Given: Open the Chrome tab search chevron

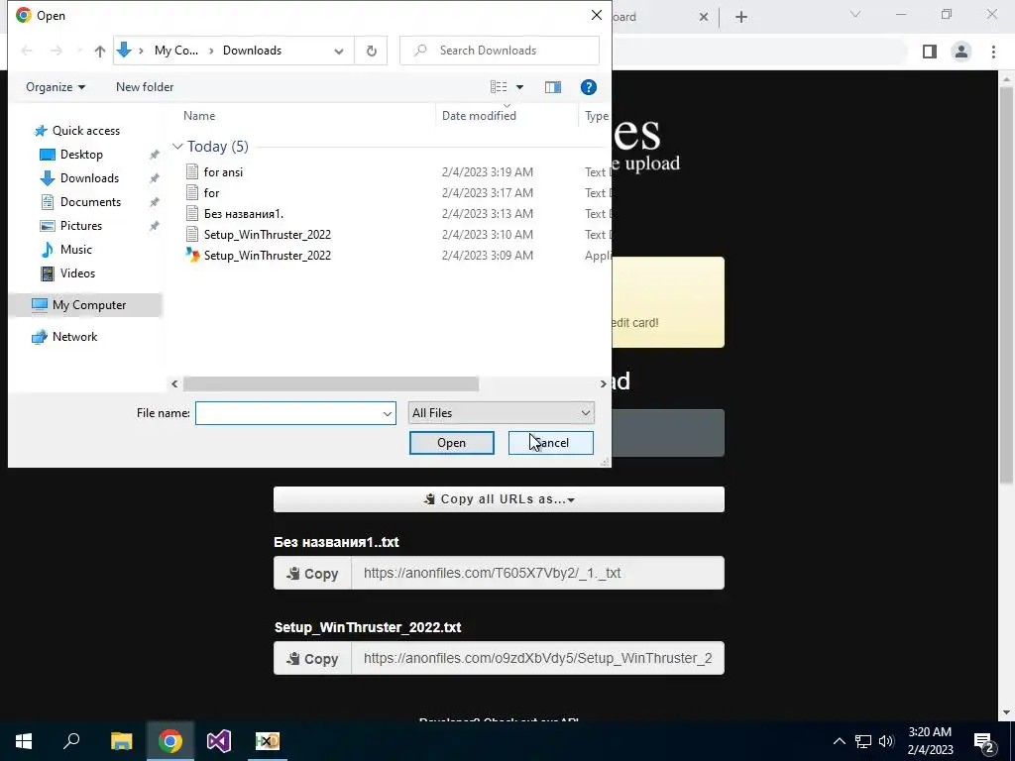Looking at the screenshot, I should [855, 14].
